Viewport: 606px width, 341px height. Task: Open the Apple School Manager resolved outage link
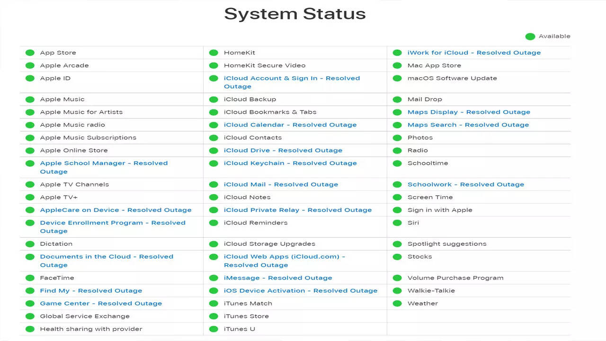click(104, 168)
